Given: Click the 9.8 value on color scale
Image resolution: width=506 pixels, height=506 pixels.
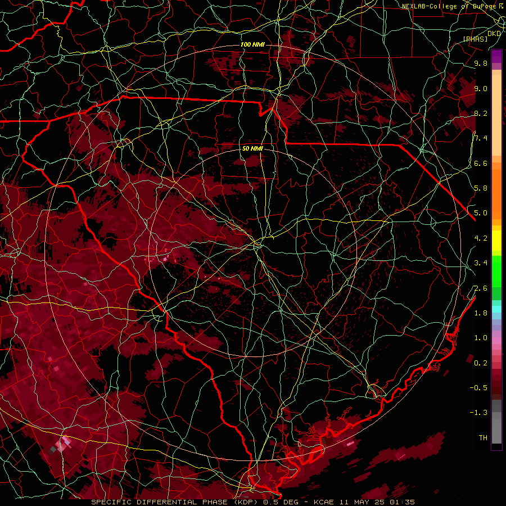Looking at the screenshot, I should pyautogui.click(x=481, y=63).
